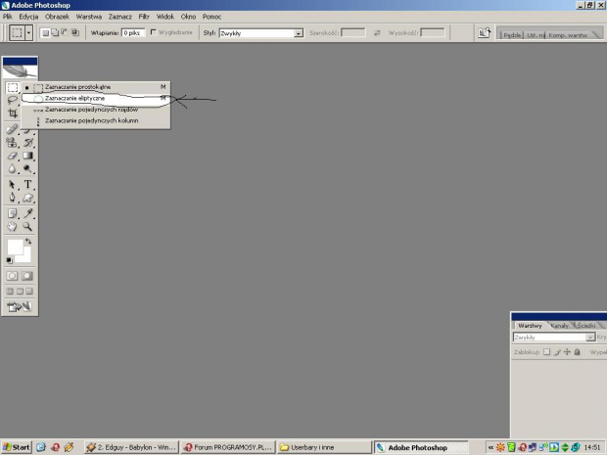The width and height of the screenshot is (607, 455).
Task: Select the Eraser tool
Action: pos(12,156)
